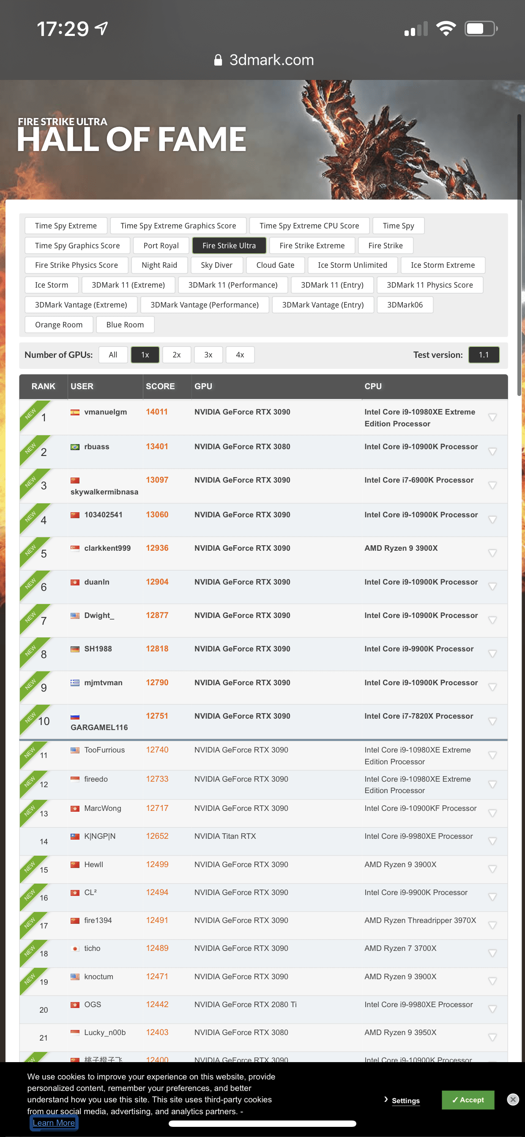Filter results to 2x GPUs

coord(176,354)
